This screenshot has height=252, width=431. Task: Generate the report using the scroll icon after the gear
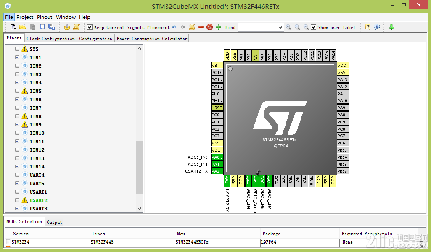click(x=77, y=27)
